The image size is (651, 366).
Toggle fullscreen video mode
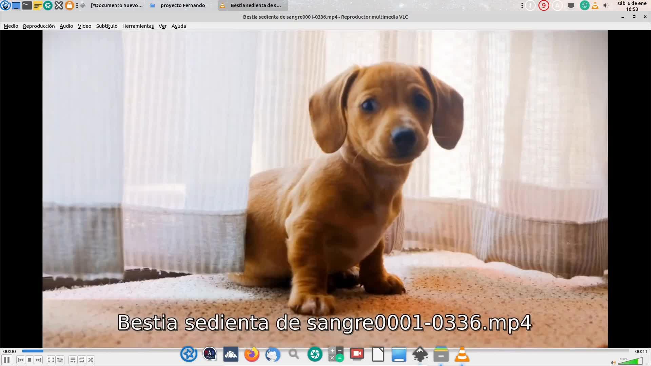51,360
